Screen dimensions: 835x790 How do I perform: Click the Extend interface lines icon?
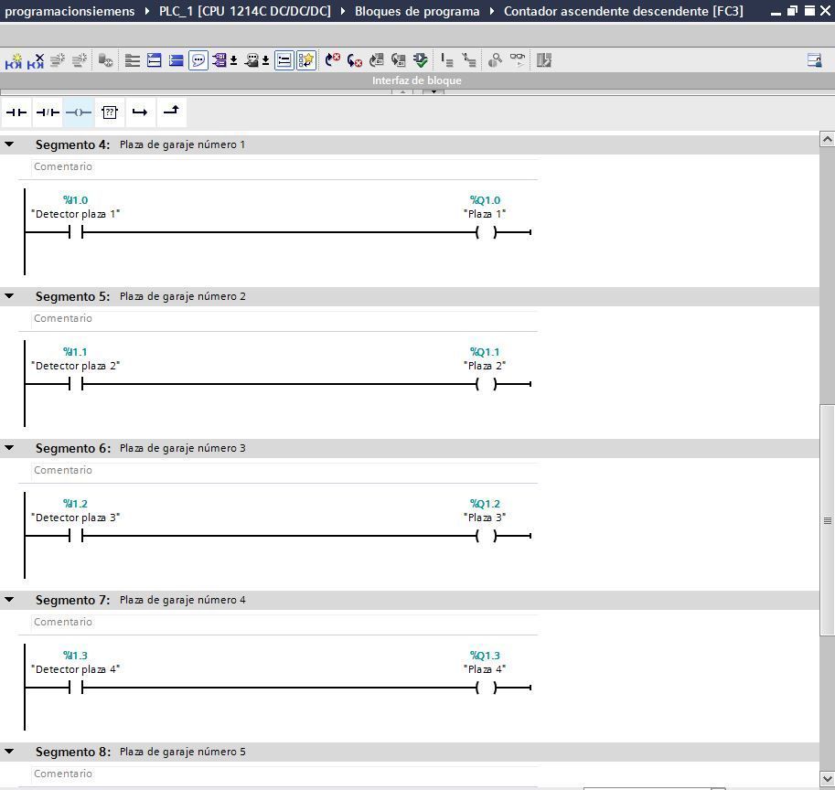pyautogui.click(x=132, y=60)
